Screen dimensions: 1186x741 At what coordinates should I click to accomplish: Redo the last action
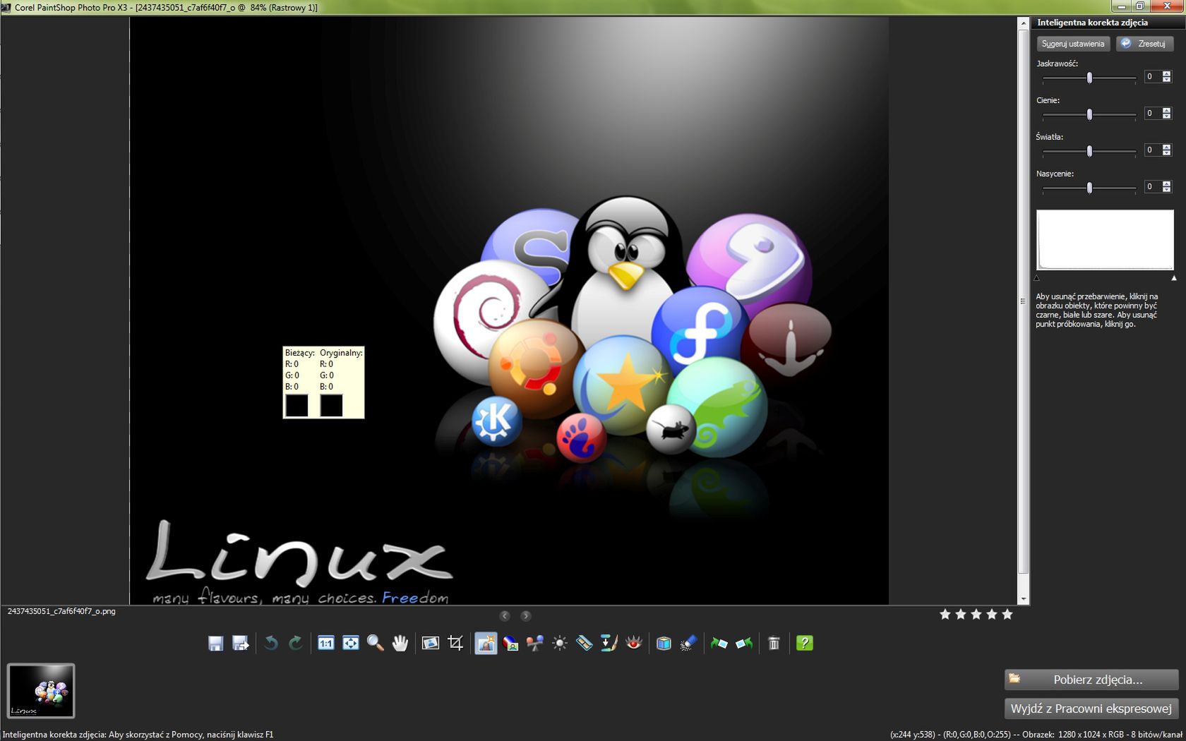[295, 643]
